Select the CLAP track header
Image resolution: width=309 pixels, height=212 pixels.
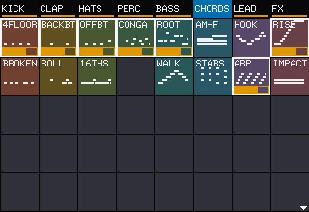(x=58, y=9)
